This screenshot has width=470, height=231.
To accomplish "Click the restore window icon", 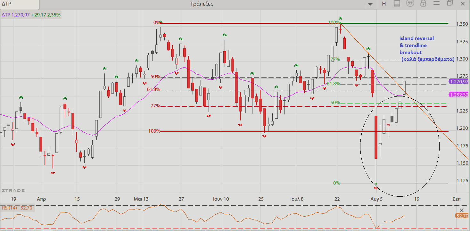I will tap(450, 4).
